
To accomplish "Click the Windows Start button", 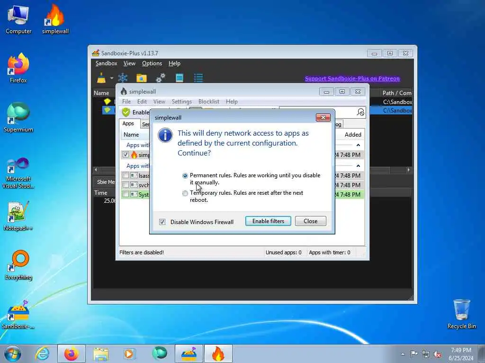I will (13, 354).
